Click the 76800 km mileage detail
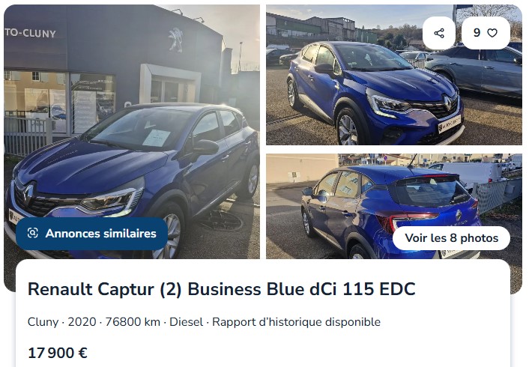Image resolution: width=529 pixels, height=367 pixels. click(133, 322)
